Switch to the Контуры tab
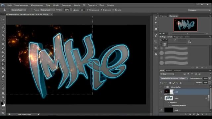The width and height of the screenshot is (212, 119). click(x=178, y=70)
